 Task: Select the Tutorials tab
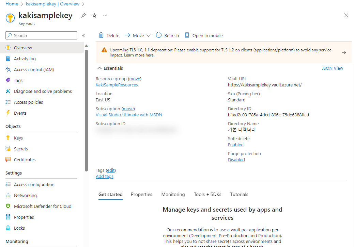pyautogui.click(x=239, y=194)
